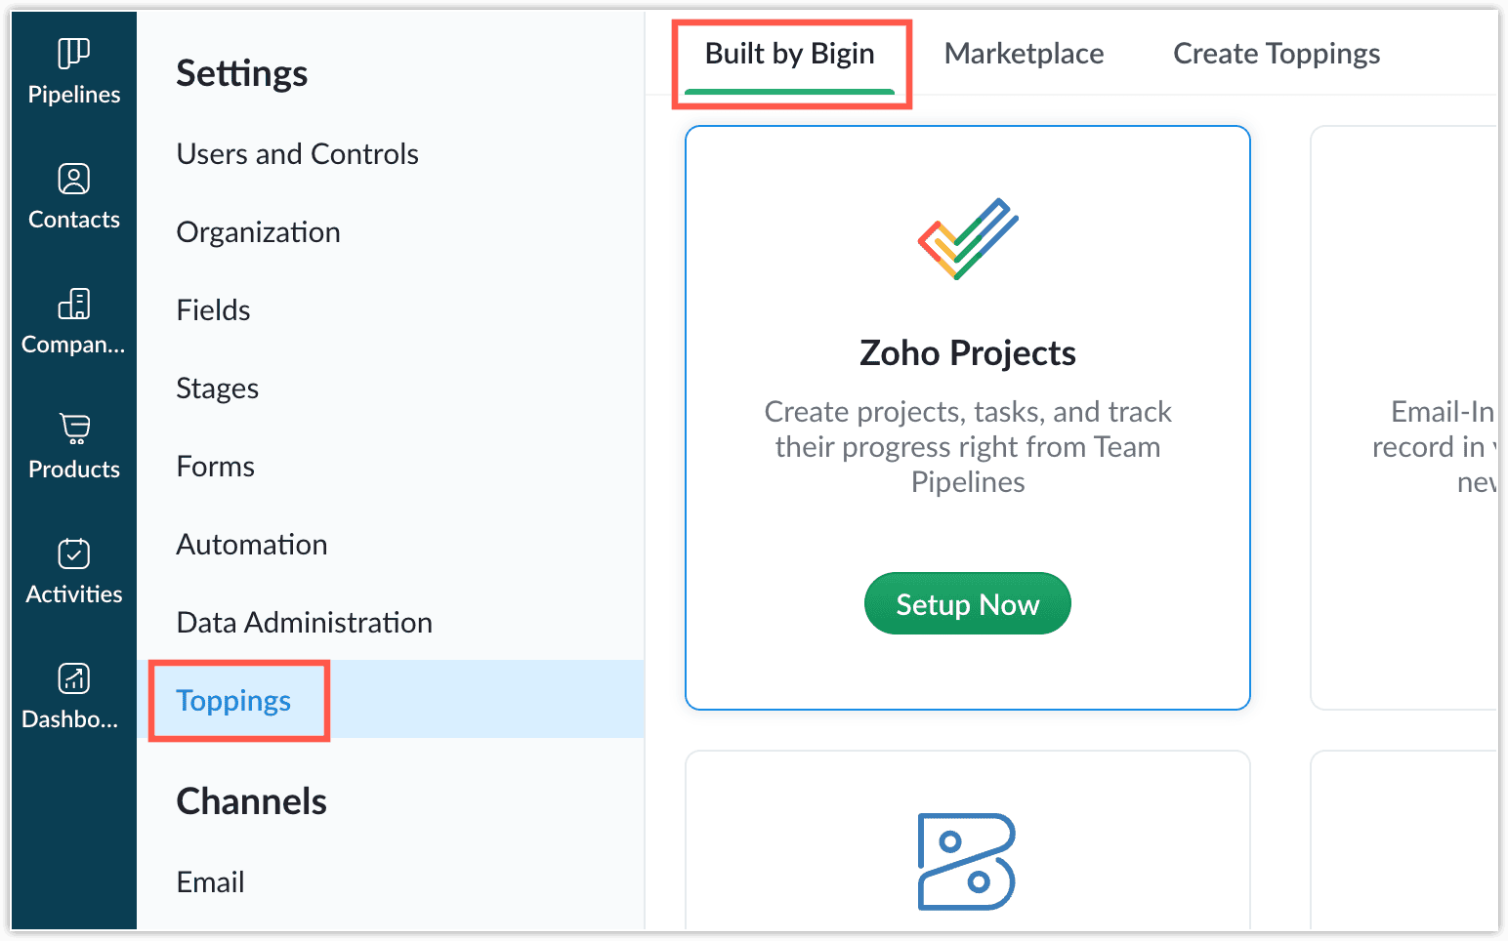Open the Activities calendar icon

pos(74,553)
